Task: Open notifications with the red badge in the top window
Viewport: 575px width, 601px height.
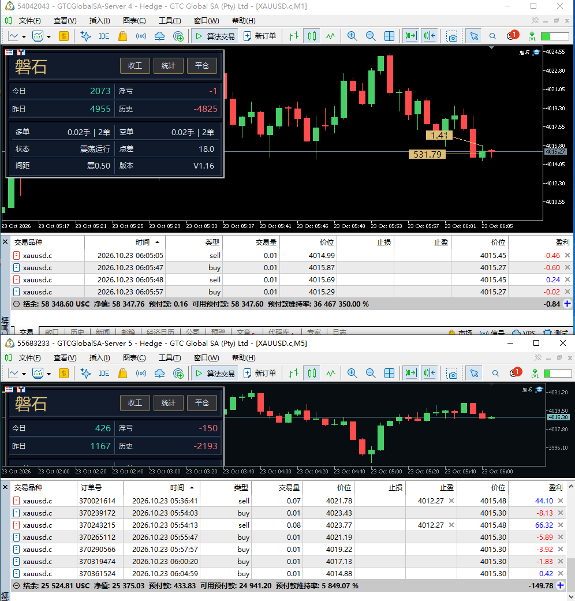Action: pos(512,36)
